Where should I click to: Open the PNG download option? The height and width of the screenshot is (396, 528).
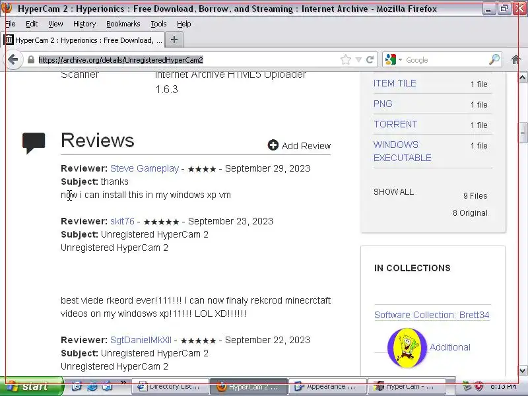[x=383, y=104]
